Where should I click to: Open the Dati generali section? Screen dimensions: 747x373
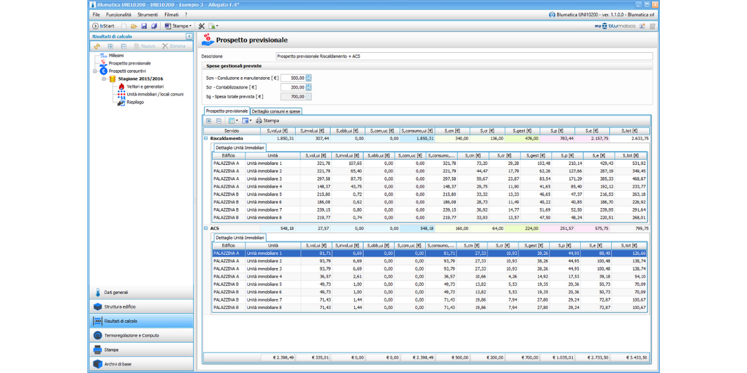point(116,292)
